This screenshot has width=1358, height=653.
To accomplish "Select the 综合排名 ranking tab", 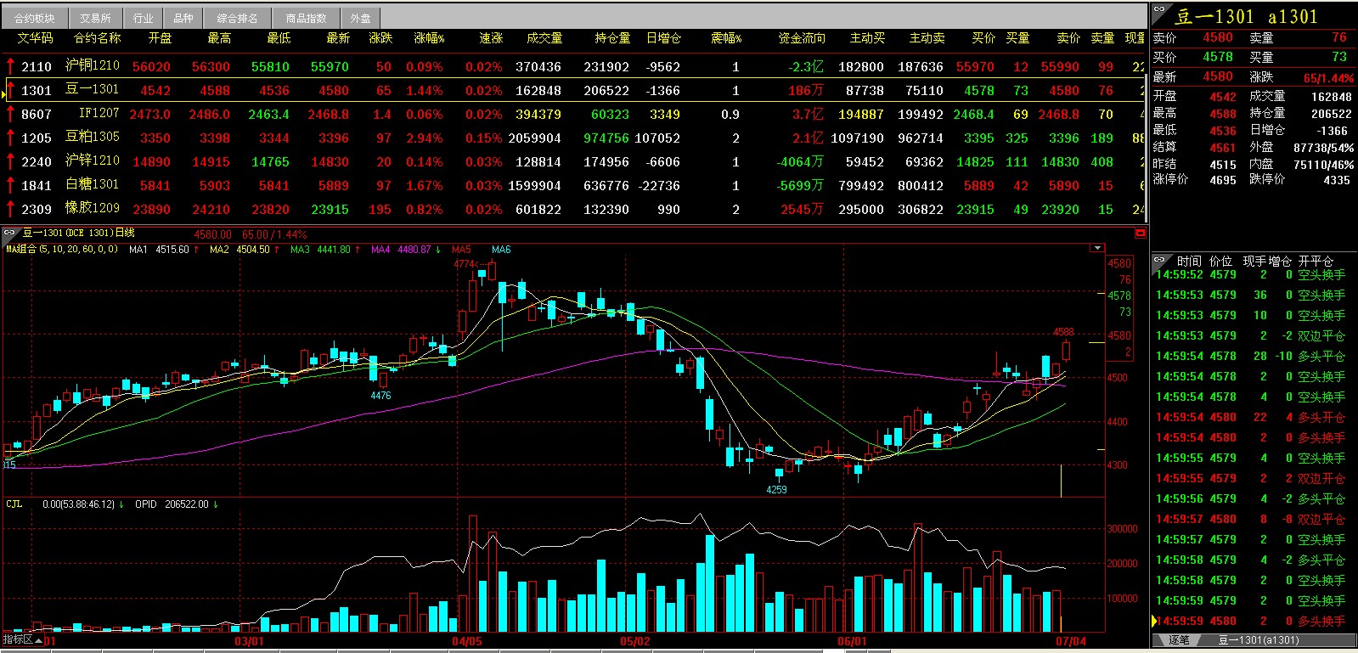I will pyautogui.click(x=237, y=18).
